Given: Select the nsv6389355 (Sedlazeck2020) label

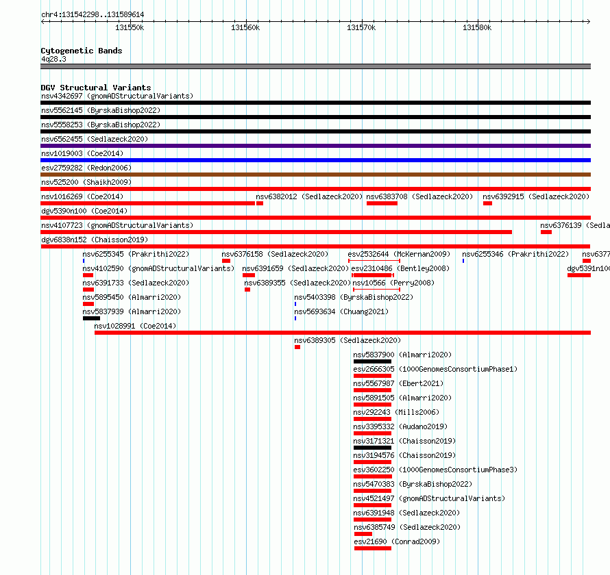Looking at the screenshot, I should 297,283.
